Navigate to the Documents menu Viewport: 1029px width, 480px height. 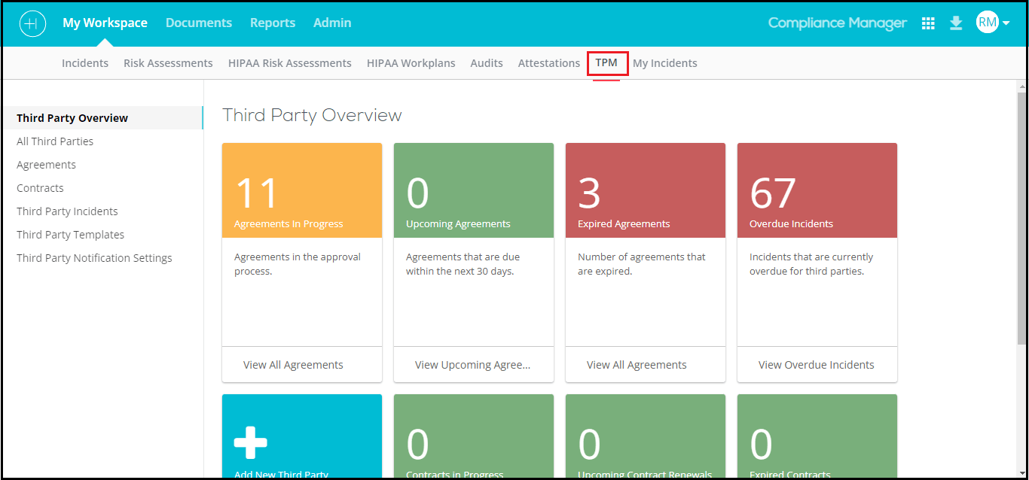coord(198,23)
